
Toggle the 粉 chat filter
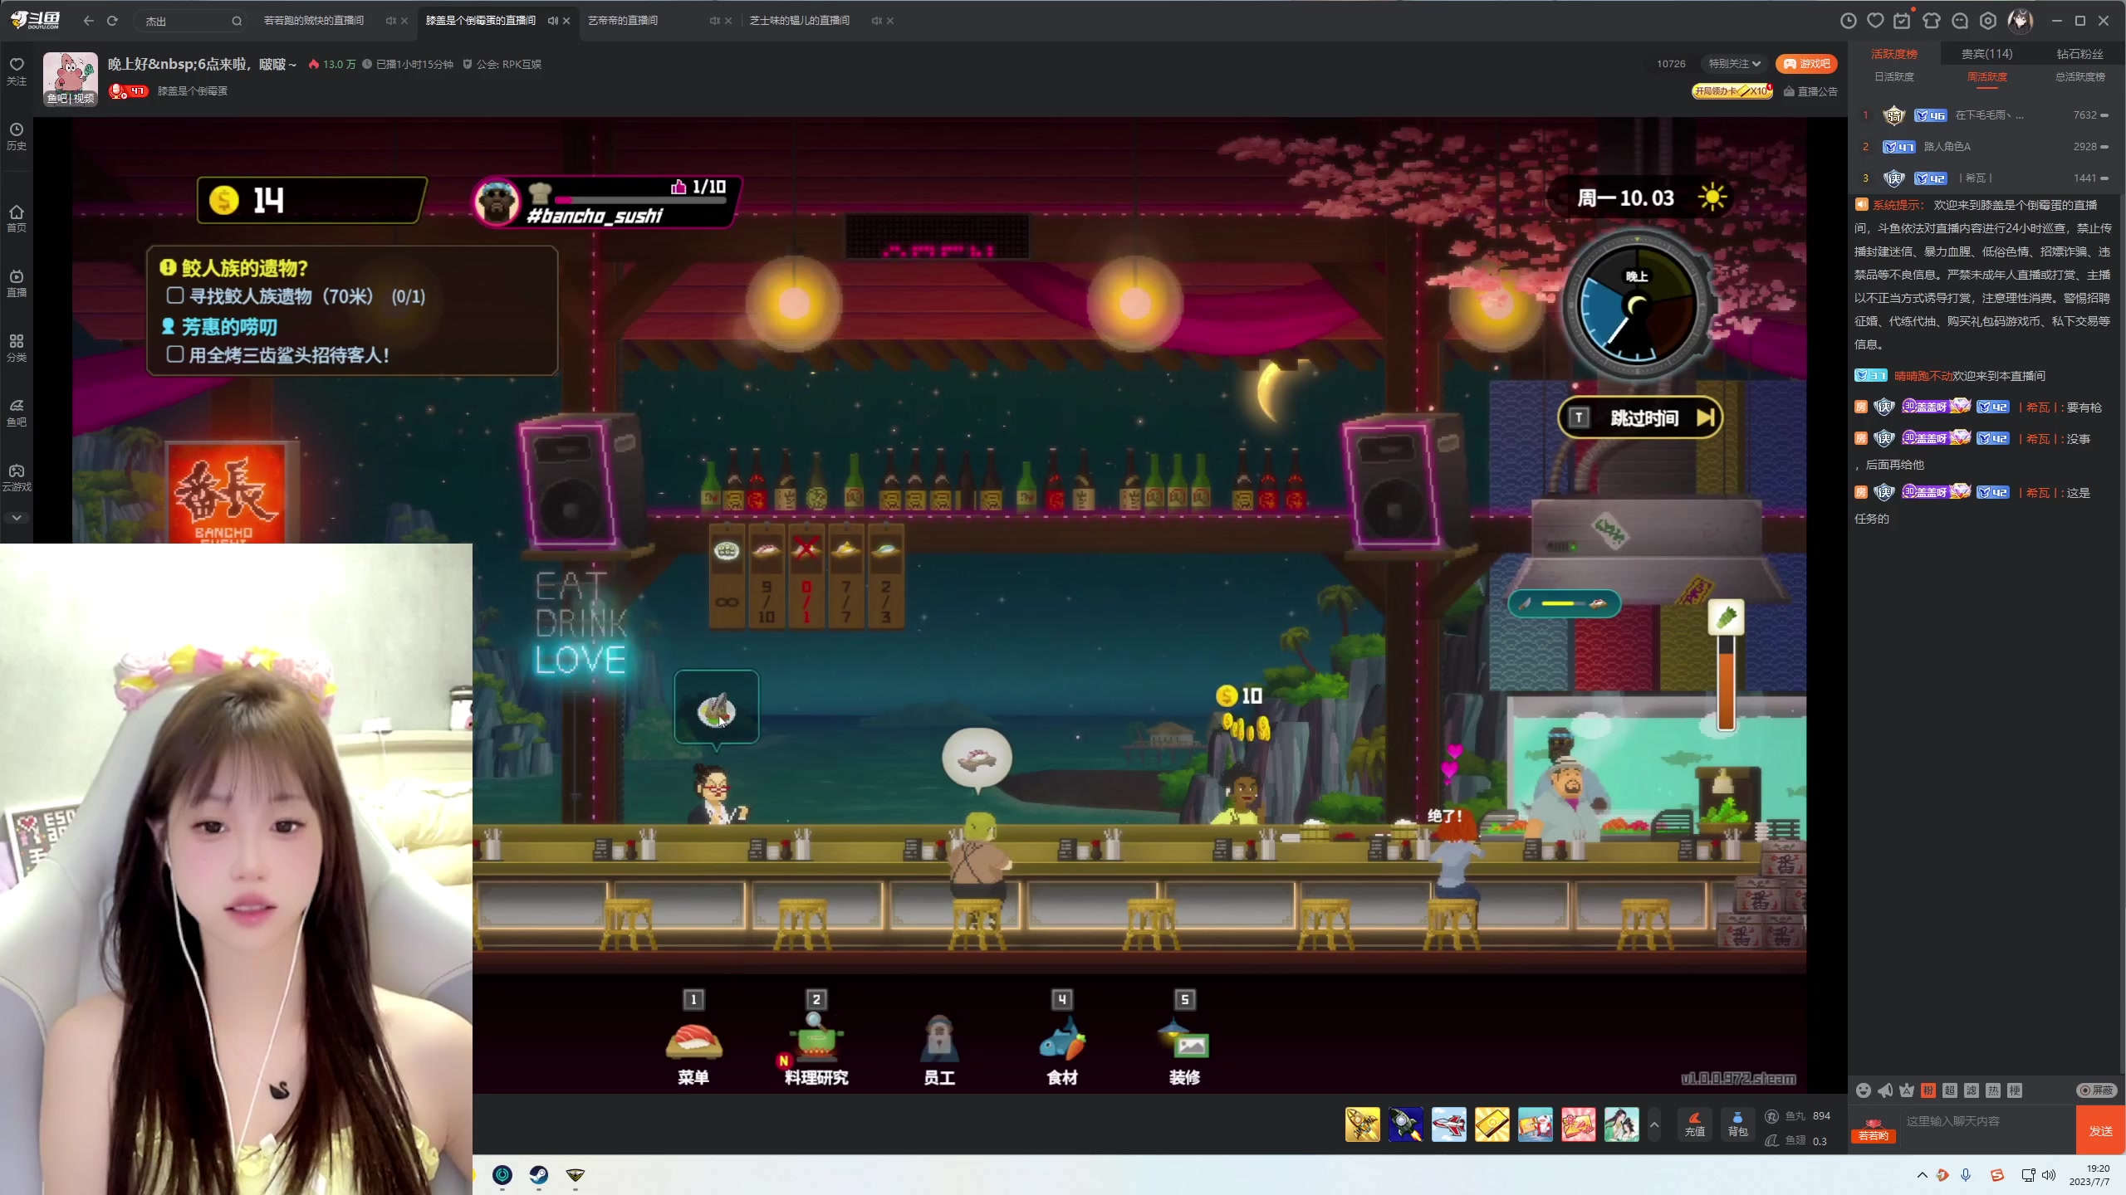(1928, 1090)
